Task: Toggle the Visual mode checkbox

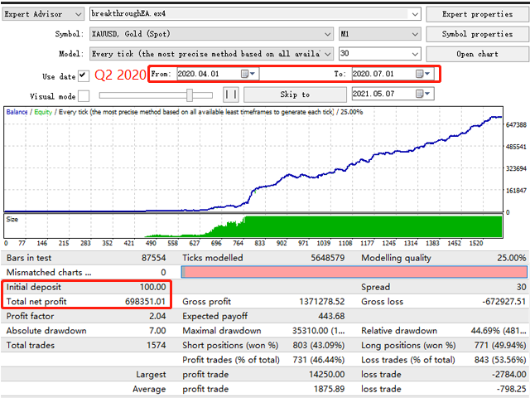Action: coord(84,96)
